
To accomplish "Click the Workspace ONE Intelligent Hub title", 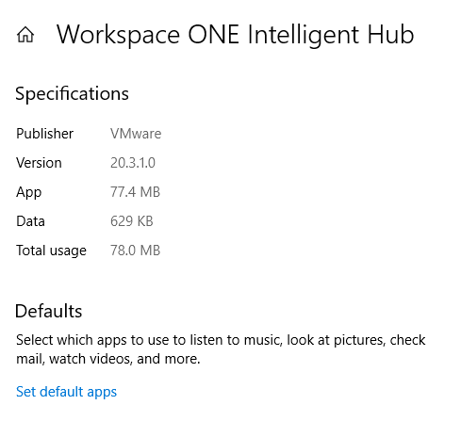I will coord(235,35).
